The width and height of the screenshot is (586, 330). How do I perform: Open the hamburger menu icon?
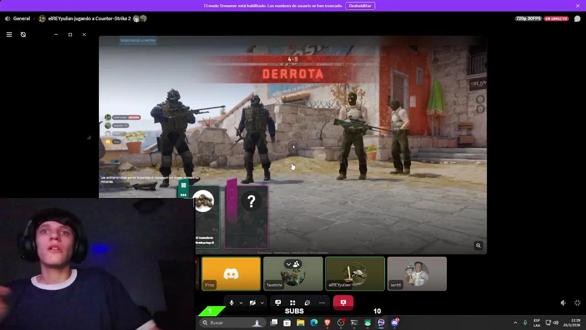(x=9, y=34)
